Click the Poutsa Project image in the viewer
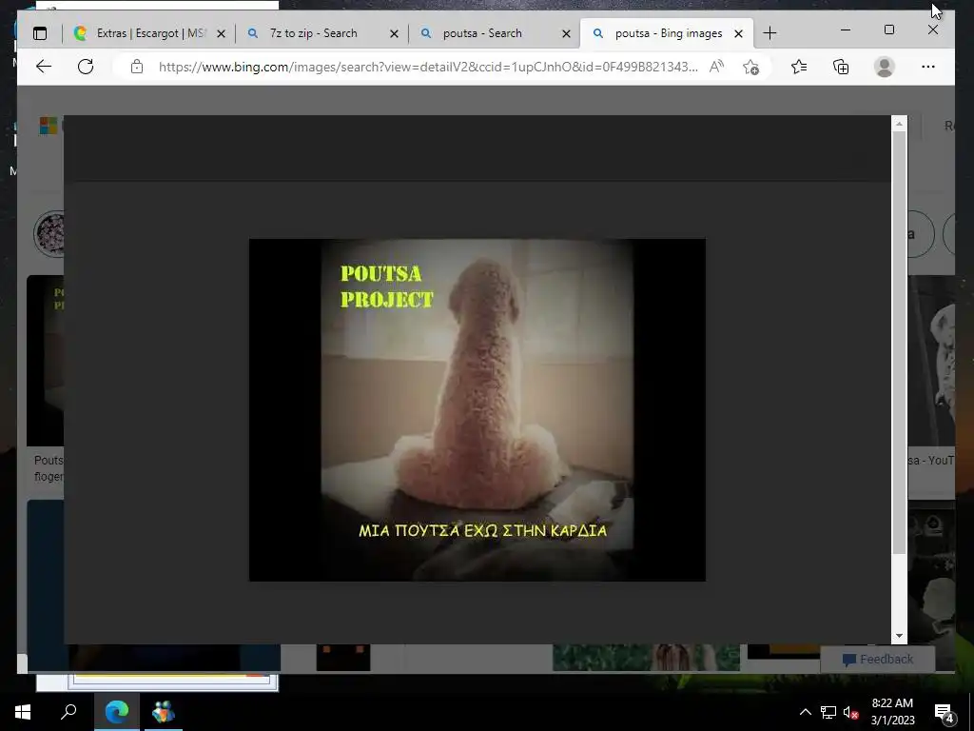The image size is (974, 731). [x=477, y=410]
